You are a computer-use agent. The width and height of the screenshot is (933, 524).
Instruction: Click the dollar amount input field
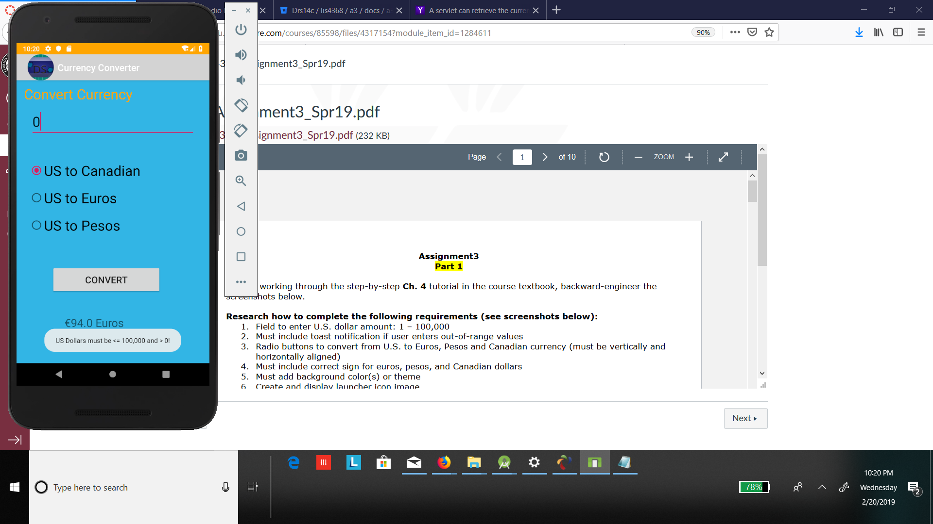[x=112, y=122]
